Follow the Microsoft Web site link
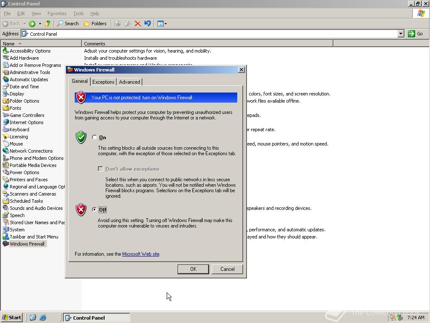This screenshot has height=323, width=430. click(x=141, y=254)
